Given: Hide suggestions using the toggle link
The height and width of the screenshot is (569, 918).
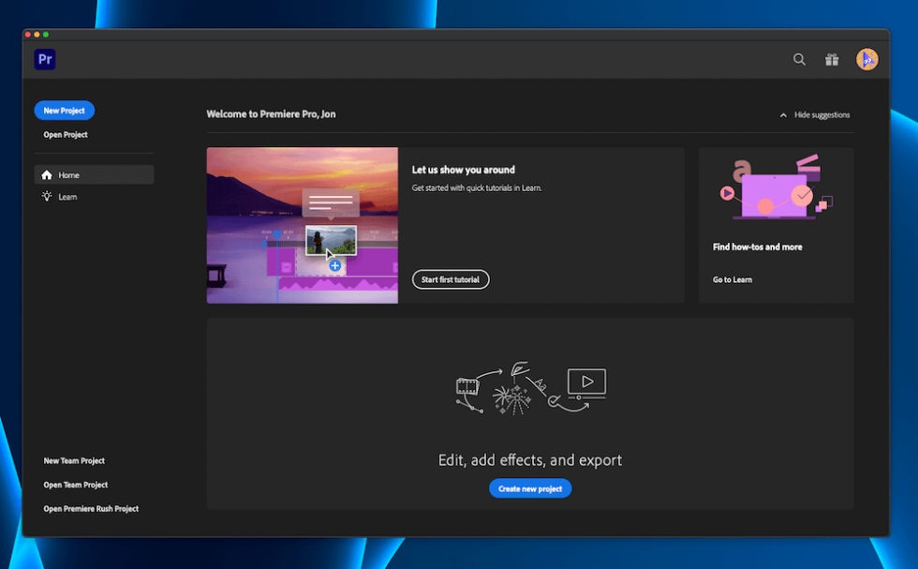Looking at the screenshot, I should click(822, 114).
